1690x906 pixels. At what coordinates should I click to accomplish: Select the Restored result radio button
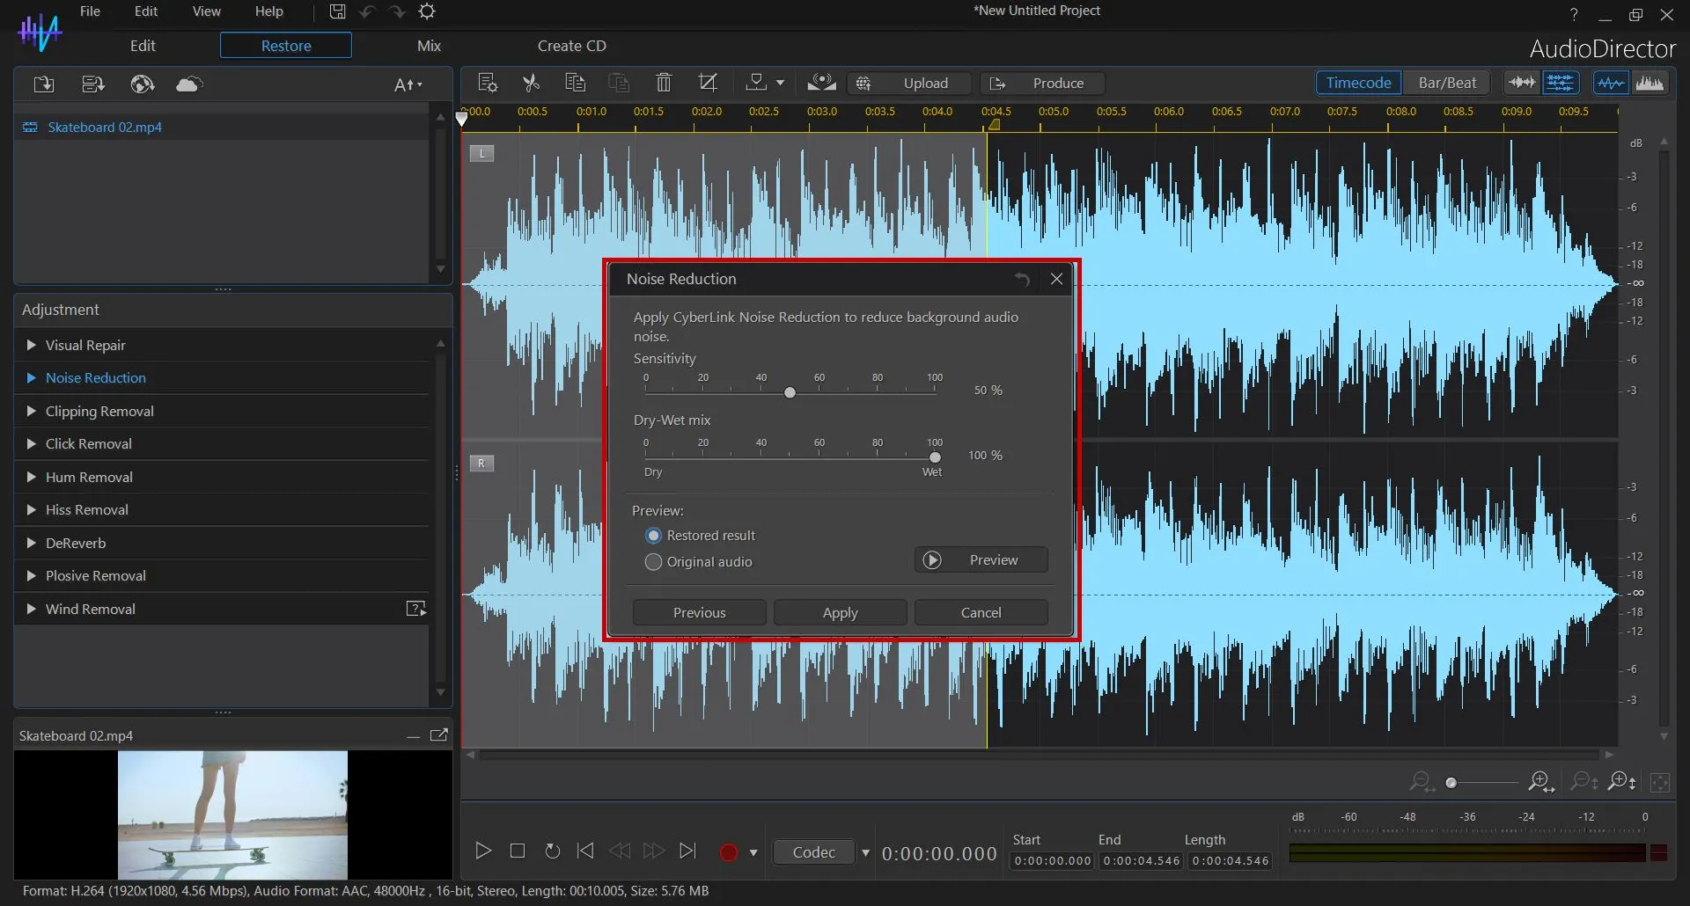[x=653, y=535]
